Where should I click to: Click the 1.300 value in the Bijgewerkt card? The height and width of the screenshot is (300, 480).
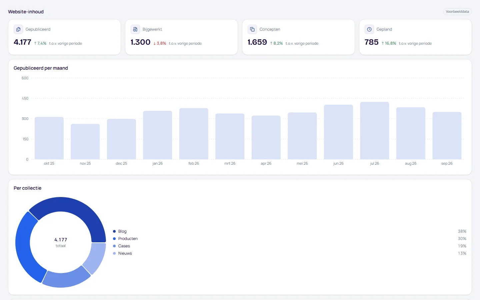tap(140, 42)
